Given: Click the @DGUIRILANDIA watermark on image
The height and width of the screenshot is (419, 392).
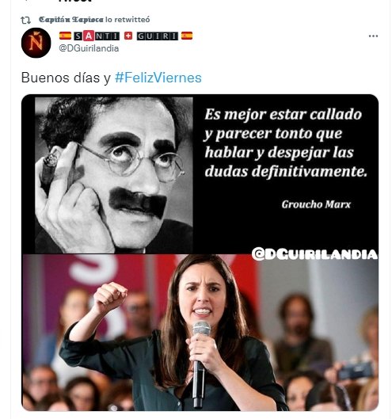Looking at the screenshot, I should 314,254.
